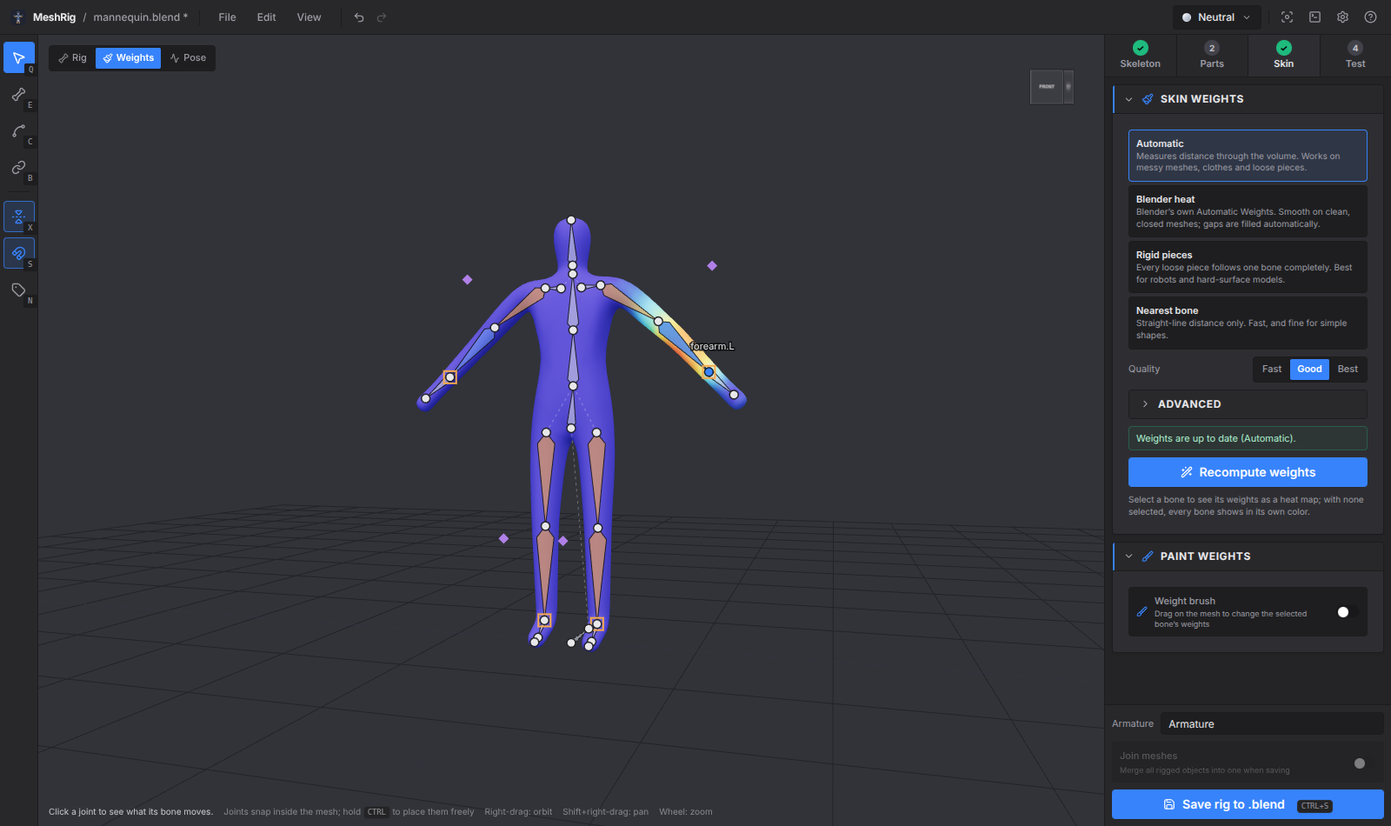Open the Neutral dropdown
The image size is (1391, 826).
pyautogui.click(x=1216, y=17)
